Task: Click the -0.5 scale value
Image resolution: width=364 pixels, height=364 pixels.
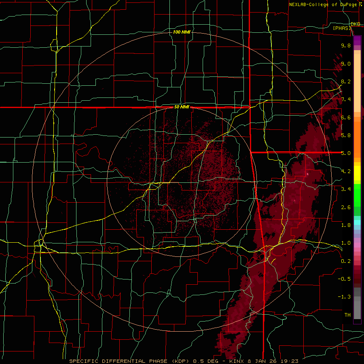Action: (344, 279)
